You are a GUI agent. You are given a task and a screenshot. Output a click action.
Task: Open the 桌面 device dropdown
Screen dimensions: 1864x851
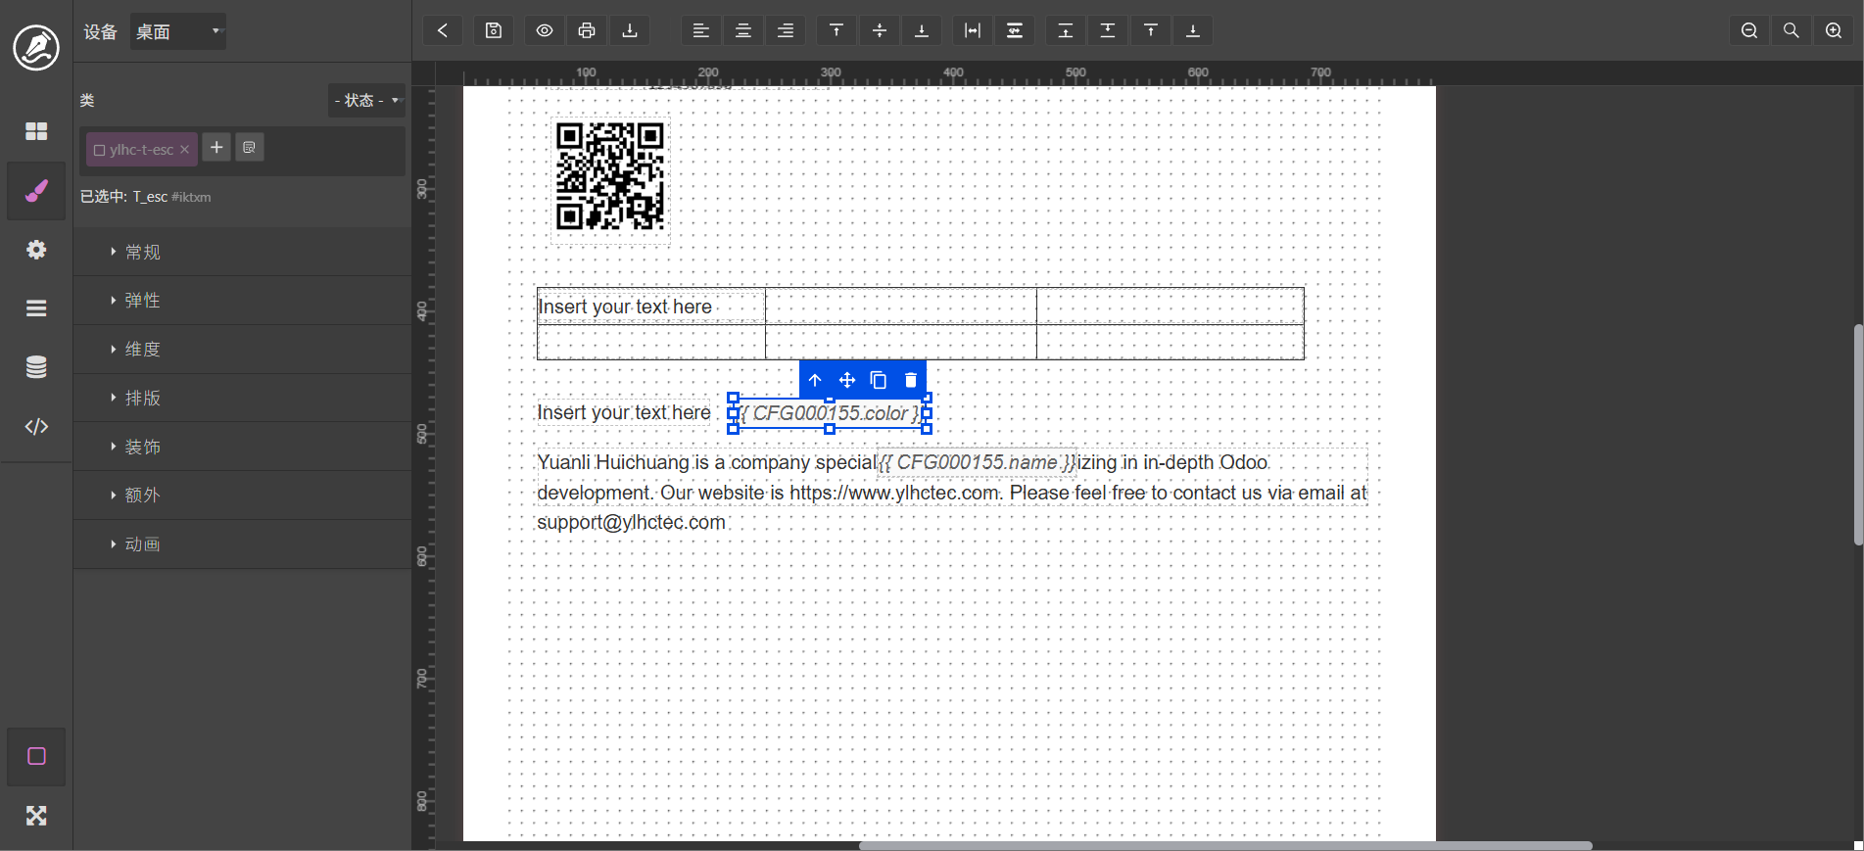[178, 31]
